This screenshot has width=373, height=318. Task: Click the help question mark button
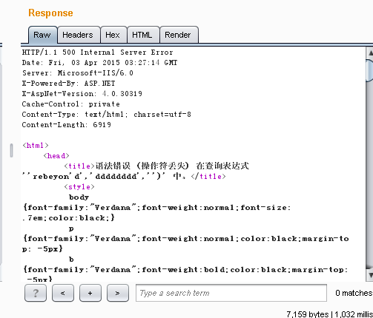(36, 293)
